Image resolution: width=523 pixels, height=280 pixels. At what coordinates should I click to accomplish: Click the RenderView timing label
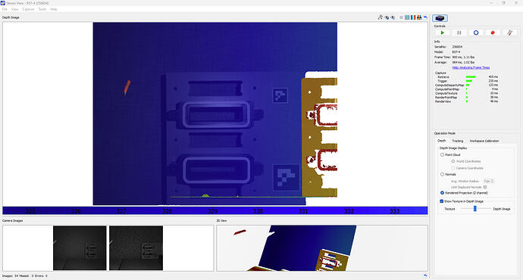click(x=443, y=101)
